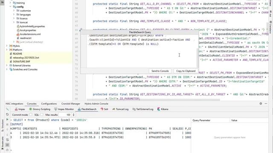The image size is (273, 153).
Task: Open the Impex console tab
Action: click(x=20, y=109)
